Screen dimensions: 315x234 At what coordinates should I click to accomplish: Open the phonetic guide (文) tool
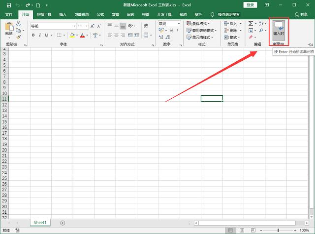click(95, 35)
